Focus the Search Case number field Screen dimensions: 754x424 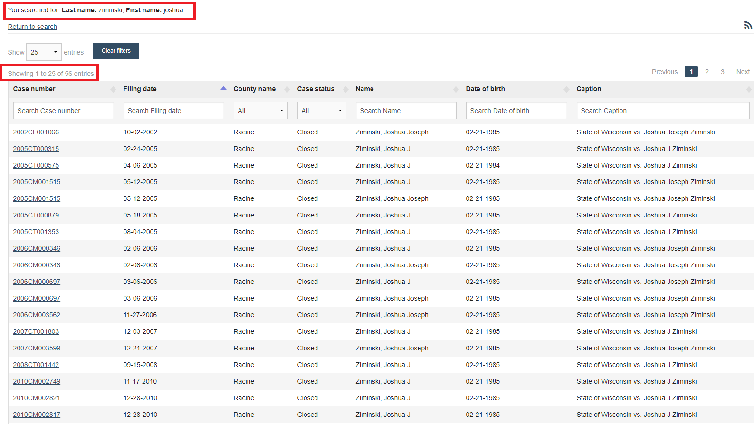click(x=64, y=111)
